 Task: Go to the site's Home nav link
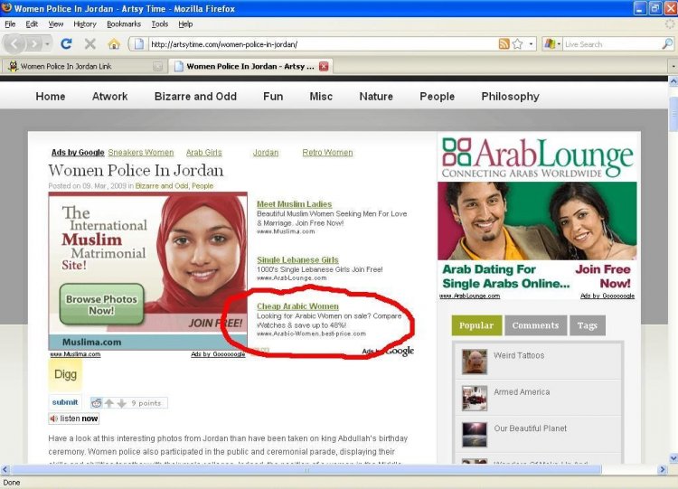point(51,97)
